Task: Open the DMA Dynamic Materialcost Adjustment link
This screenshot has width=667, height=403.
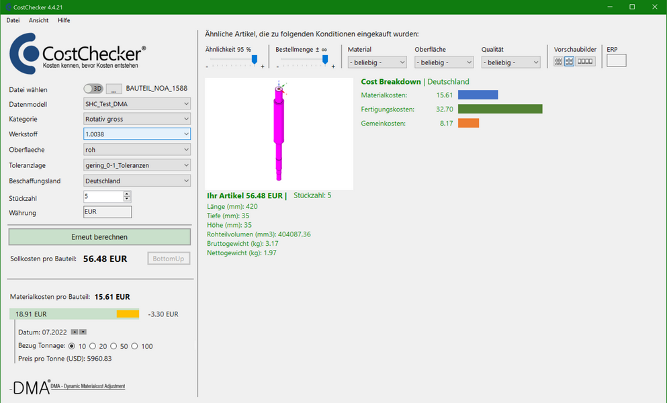Action: pos(87,386)
